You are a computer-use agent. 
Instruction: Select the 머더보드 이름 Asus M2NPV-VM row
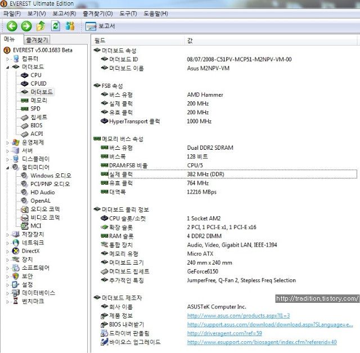(229, 68)
